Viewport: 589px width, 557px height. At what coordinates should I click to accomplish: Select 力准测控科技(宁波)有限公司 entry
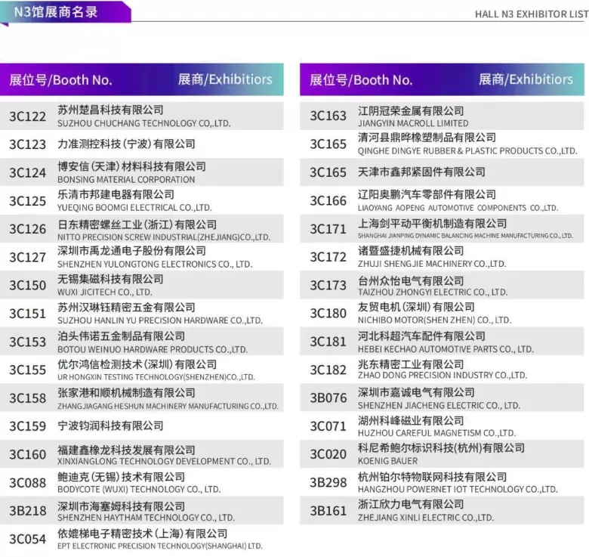tap(126, 144)
